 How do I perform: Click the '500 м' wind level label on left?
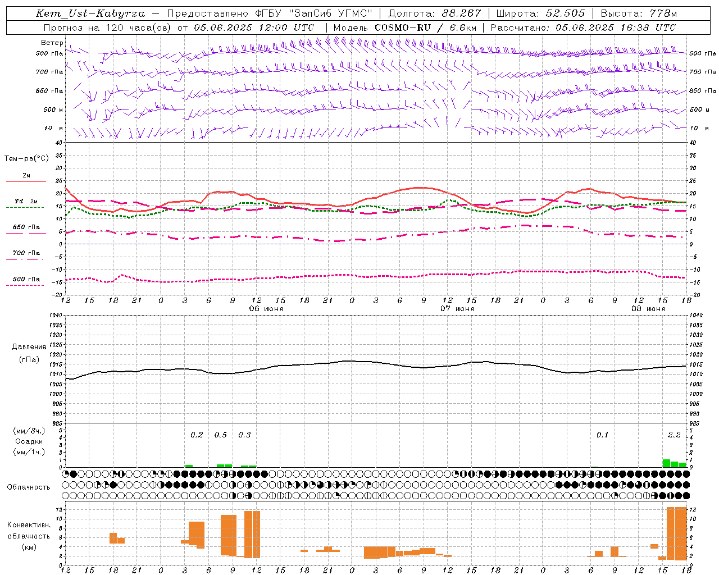pos(53,109)
